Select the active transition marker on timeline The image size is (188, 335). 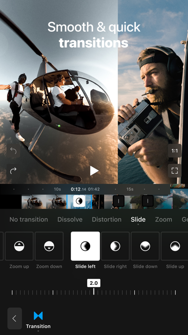tap(79, 201)
